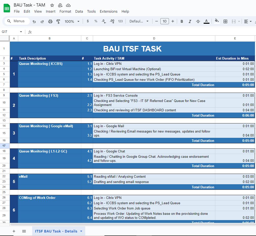Open the View menu
The width and height of the screenshot is (256, 236).
[x=38, y=11]
